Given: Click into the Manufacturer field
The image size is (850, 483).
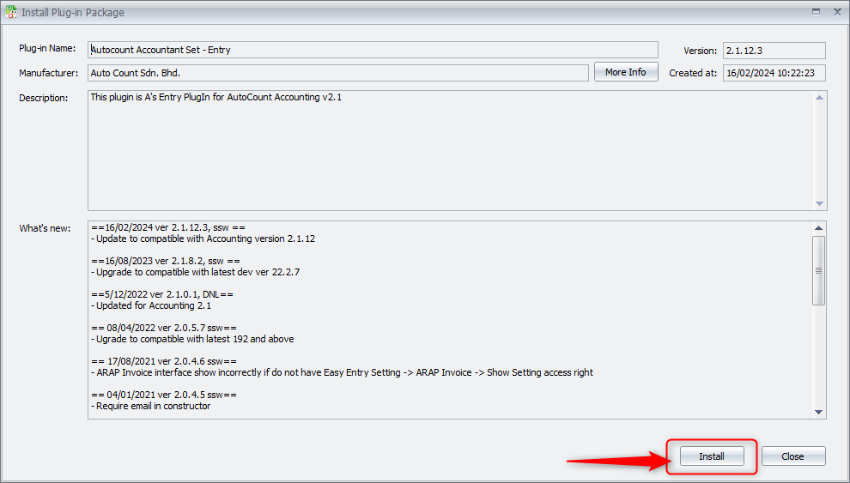Looking at the screenshot, I should [x=338, y=73].
